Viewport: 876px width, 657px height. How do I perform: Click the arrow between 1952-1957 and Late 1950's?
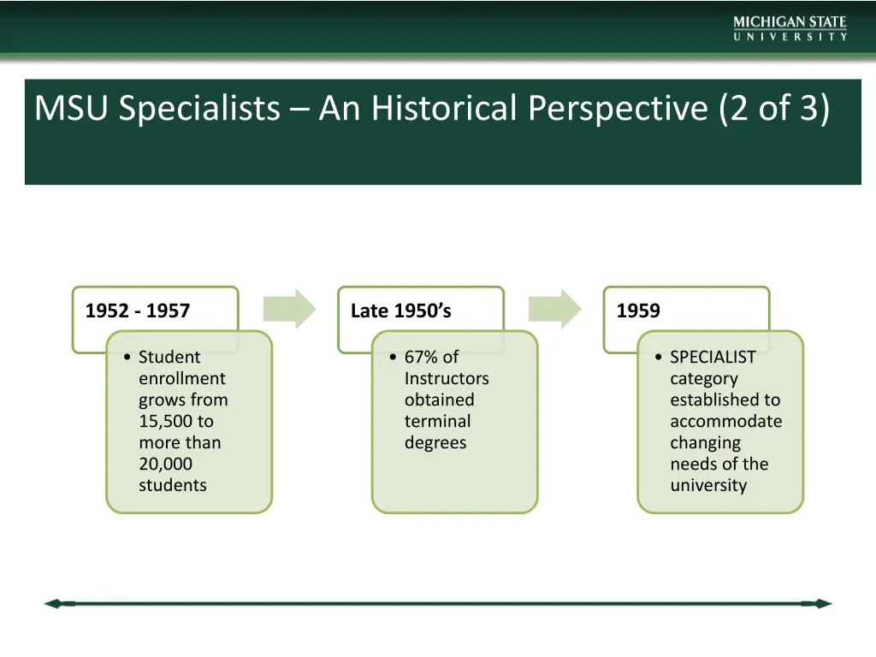pos(289,309)
